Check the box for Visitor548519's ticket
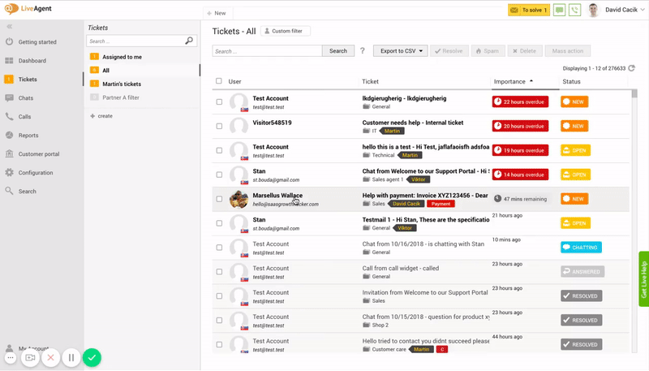The width and height of the screenshot is (649, 371). [219, 126]
